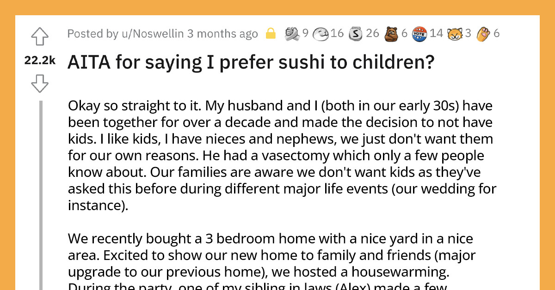Toggle the upvote arrow
Screen dimensions: 555x290
[40, 36]
